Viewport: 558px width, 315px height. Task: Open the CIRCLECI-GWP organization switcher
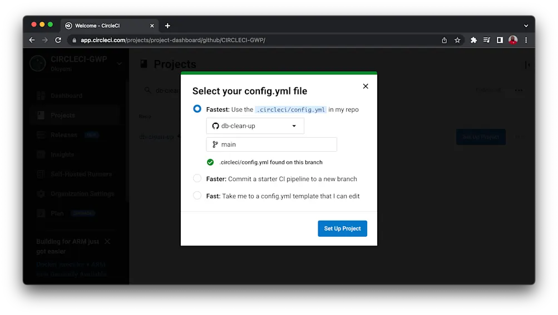(76, 63)
